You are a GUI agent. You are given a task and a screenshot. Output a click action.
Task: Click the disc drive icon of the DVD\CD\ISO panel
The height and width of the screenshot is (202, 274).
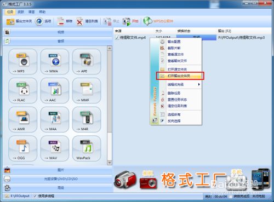tap(7, 179)
